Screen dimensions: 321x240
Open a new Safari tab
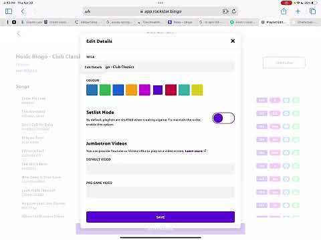click(x=298, y=11)
